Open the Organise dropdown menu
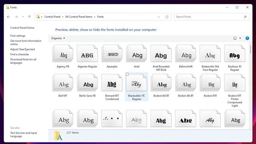This screenshot has height=144, width=256. point(58,38)
